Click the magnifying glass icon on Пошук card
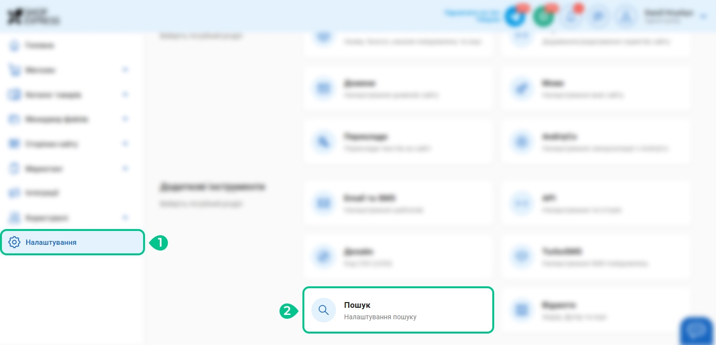716x345 pixels. (324, 310)
